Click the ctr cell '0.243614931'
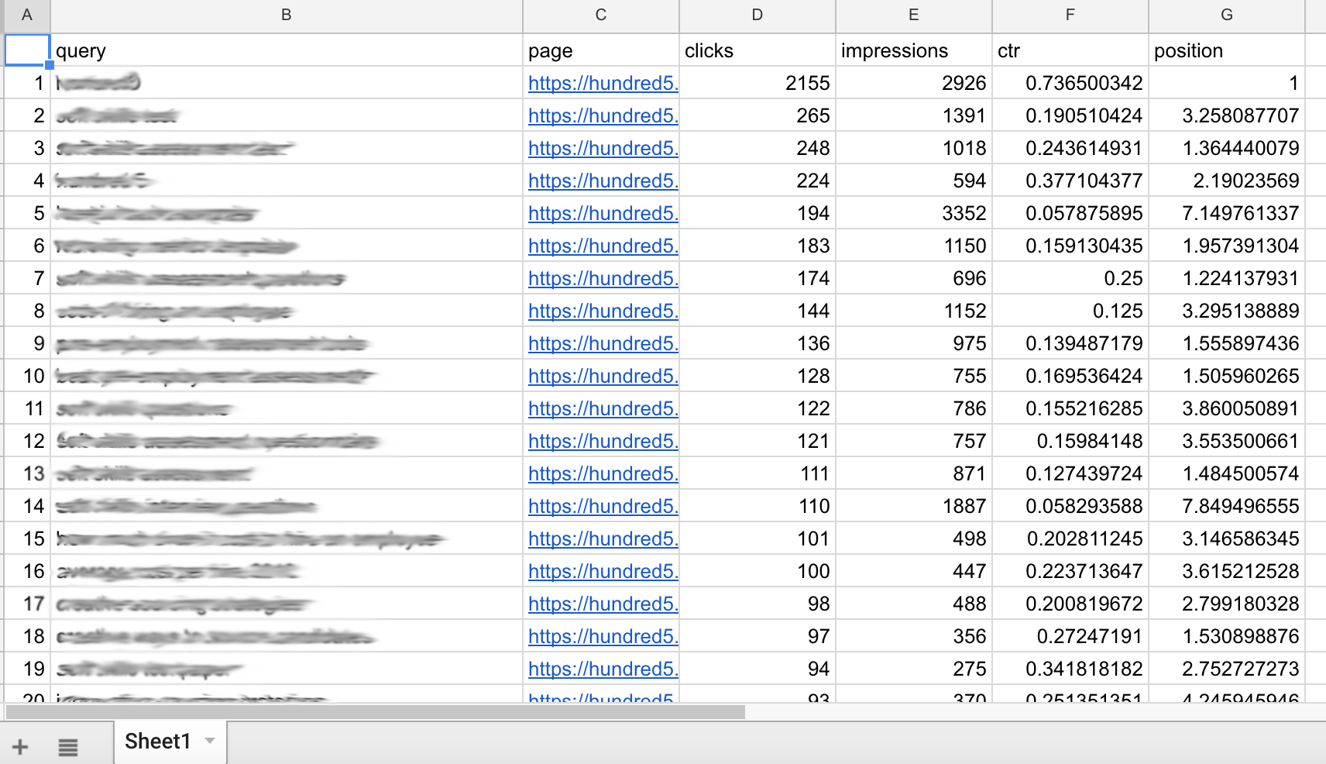 click(1070, 148)
